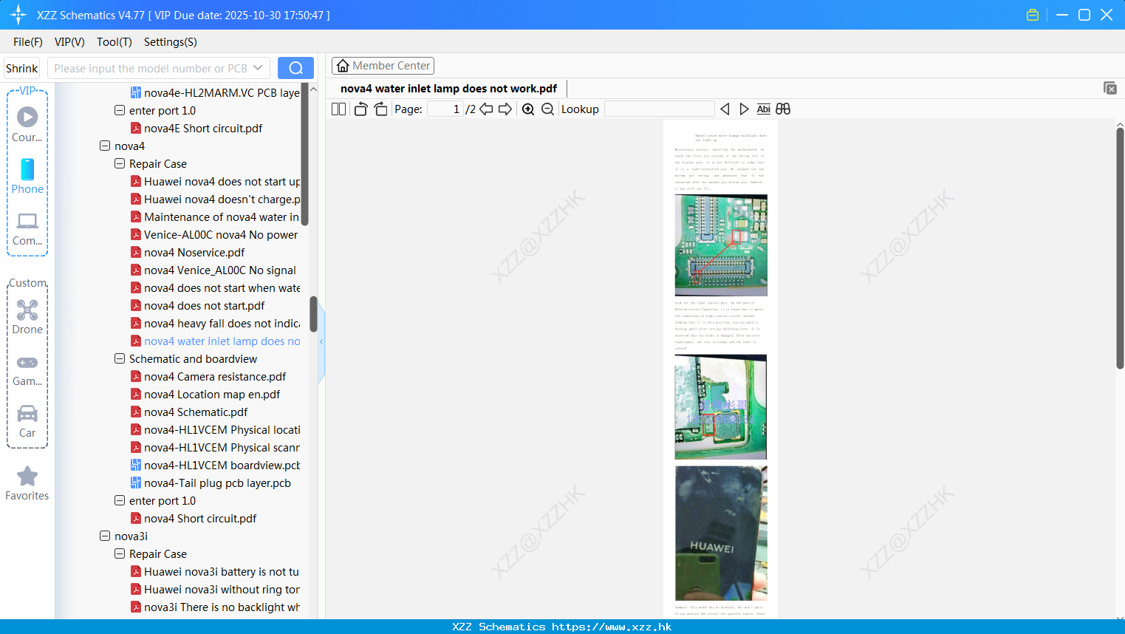Screen dimensions: 1125x634
Task: Open nova4 Schematic.pdf
Action: pos(196,412)
